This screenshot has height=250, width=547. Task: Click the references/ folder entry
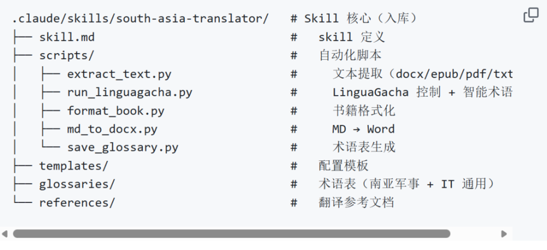click(77, 202)
